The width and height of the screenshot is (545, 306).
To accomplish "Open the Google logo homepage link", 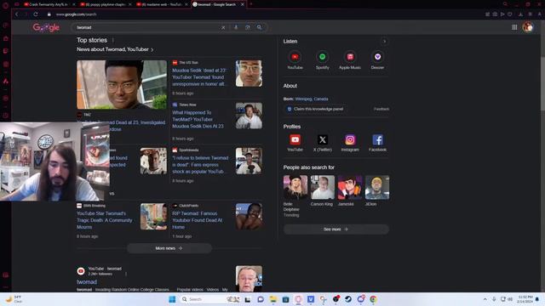I will 46,27.
